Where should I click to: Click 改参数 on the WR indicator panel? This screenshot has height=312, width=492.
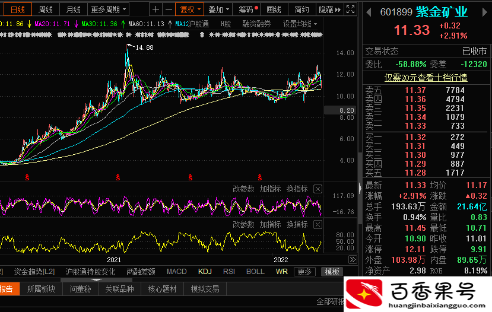tap(243, 224)
